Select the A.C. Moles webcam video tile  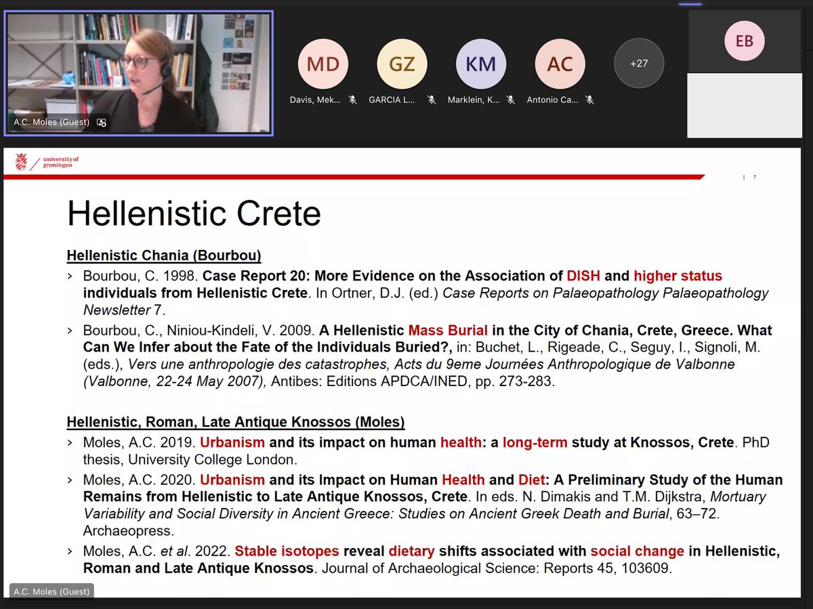coord(138,72)
